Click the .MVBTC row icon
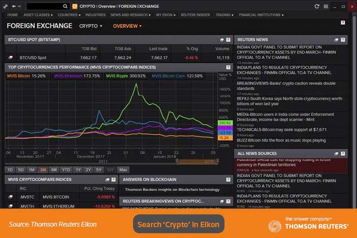 click(10, 197)
